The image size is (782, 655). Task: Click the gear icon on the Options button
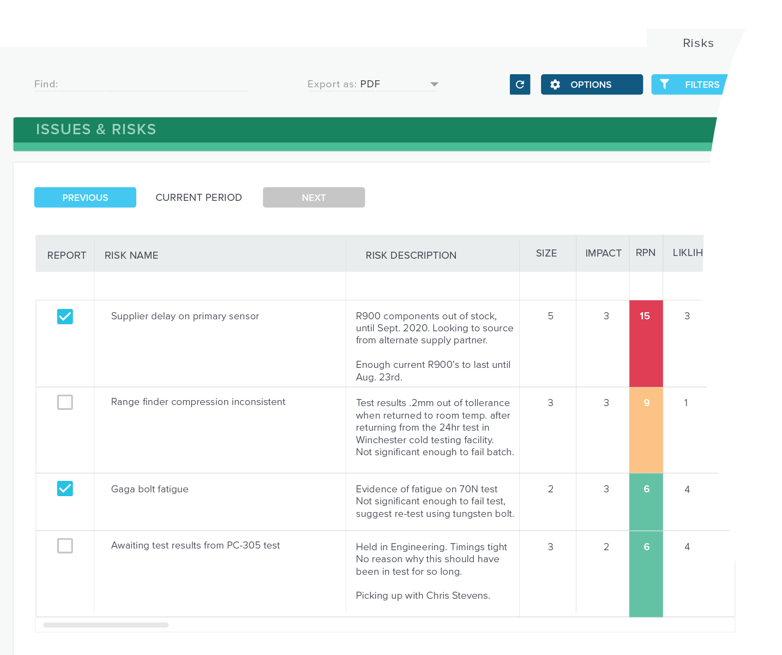click(x=555, y=85)
